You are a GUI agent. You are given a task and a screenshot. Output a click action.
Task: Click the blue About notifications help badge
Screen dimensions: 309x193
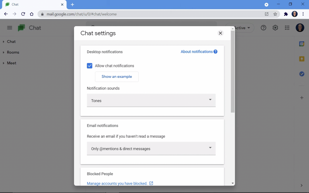(215, 51)
